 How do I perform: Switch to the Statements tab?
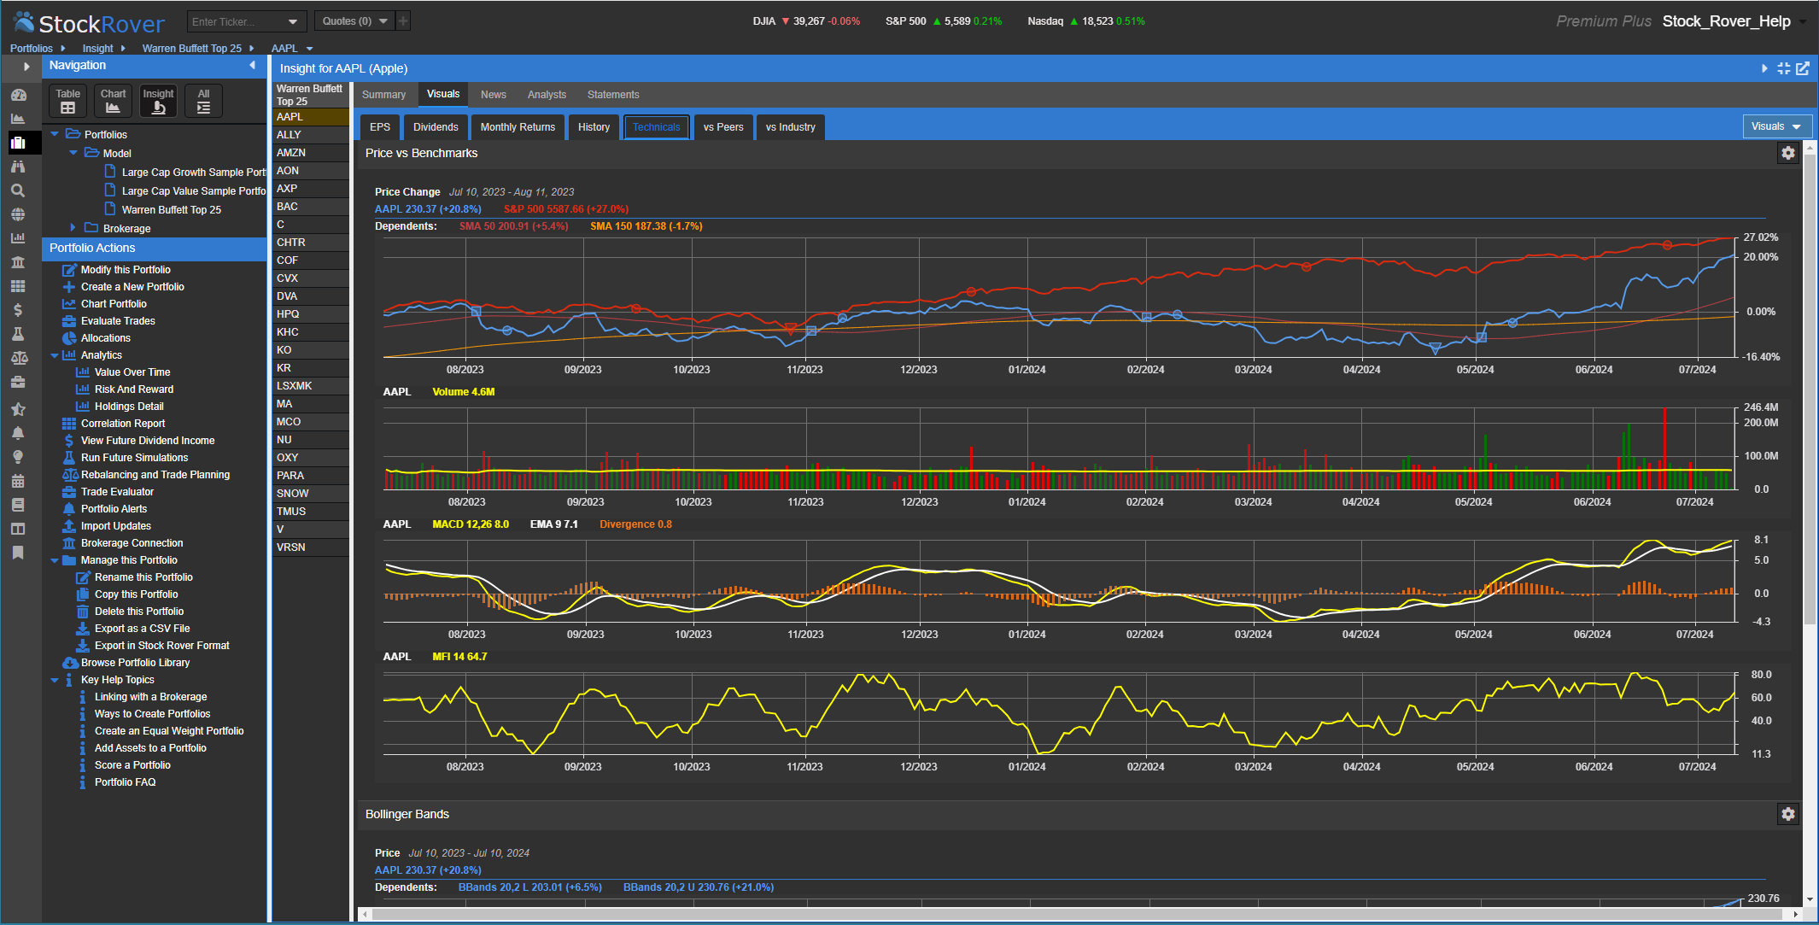click(613, 95)
